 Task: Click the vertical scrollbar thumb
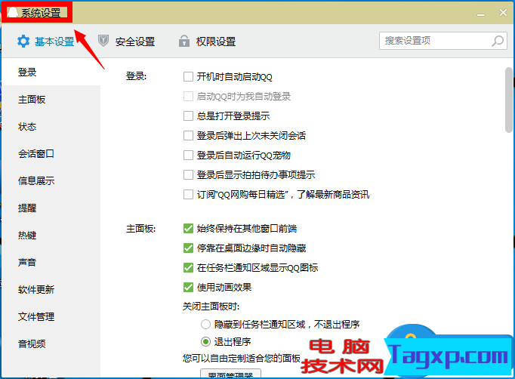pos(509,100)
